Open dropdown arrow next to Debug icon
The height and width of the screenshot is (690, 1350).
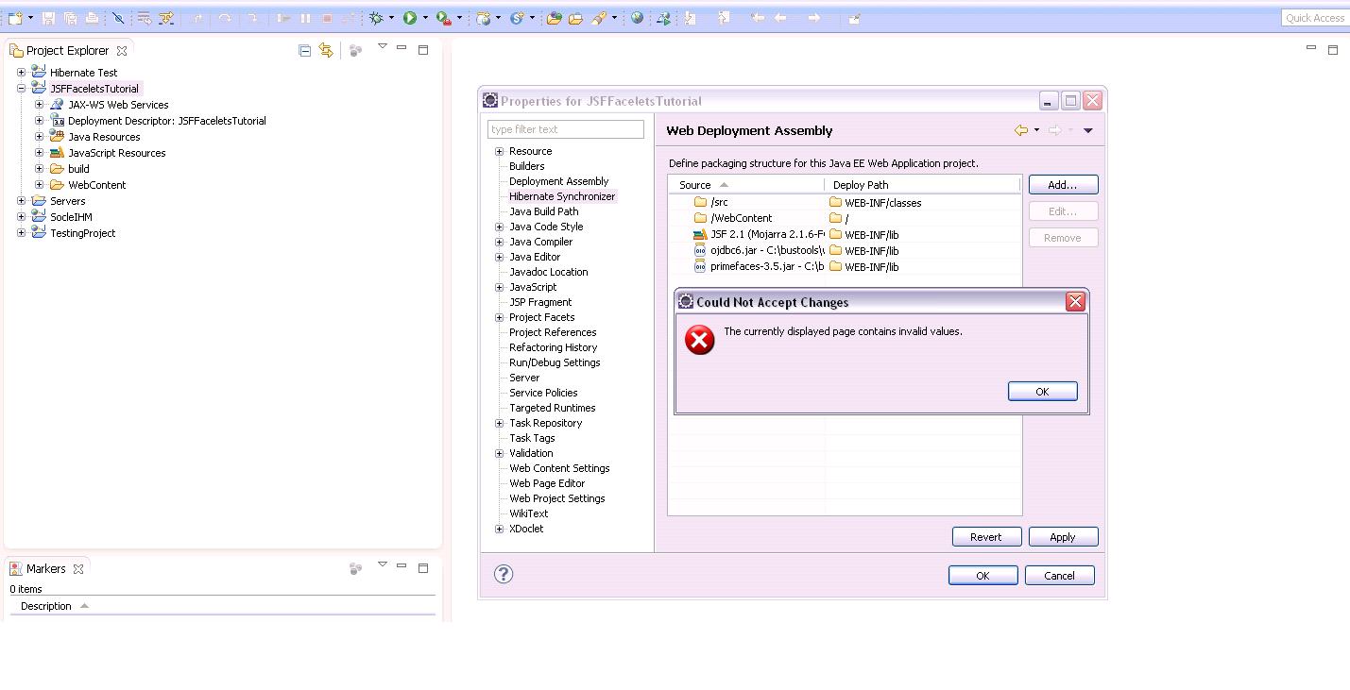click(391, 18)
